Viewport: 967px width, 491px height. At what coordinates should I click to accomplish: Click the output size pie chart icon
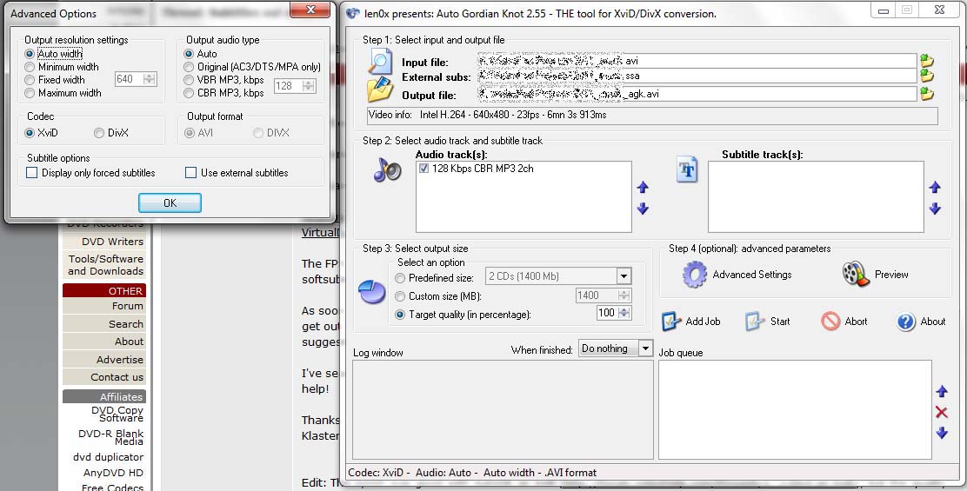(x=372, y=291)
